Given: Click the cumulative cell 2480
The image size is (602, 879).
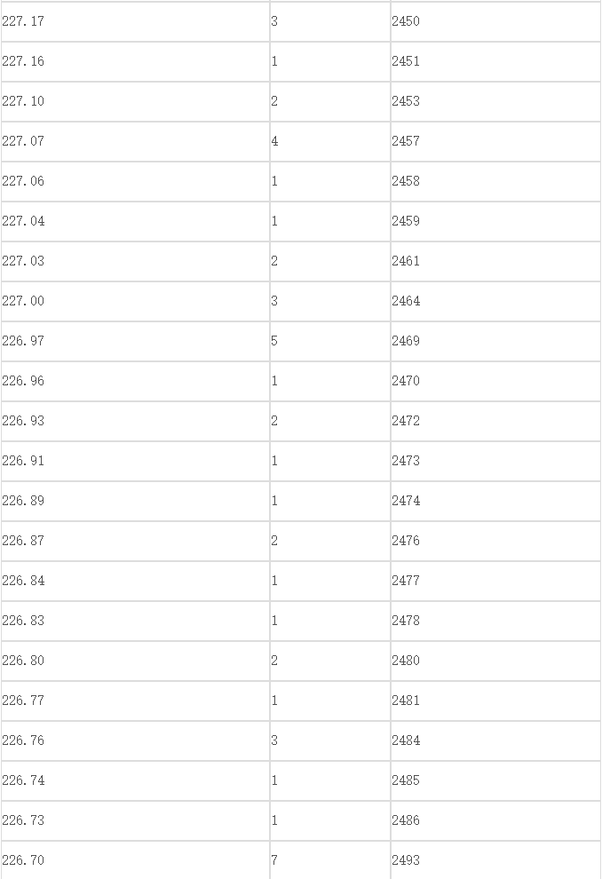Looking at the screenshot, I should pos(495,661).
